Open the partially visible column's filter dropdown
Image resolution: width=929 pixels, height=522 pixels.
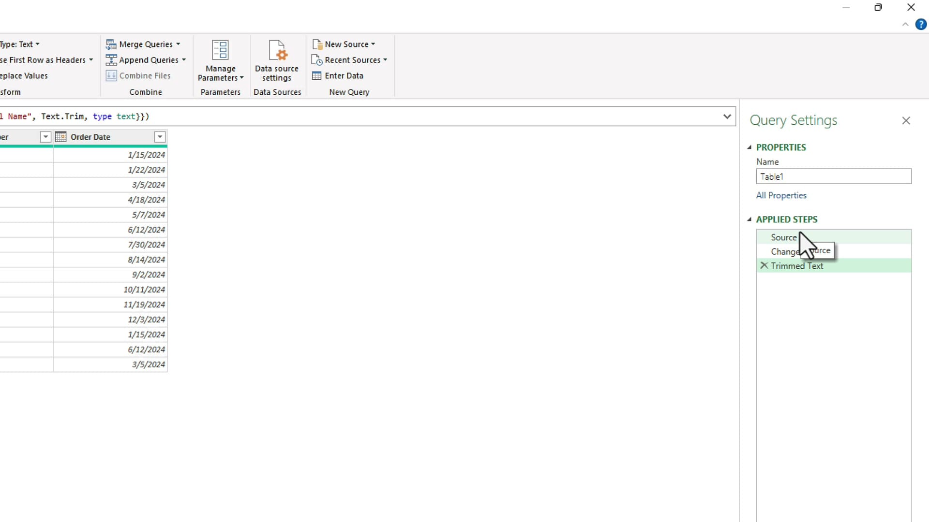point(45,137)
